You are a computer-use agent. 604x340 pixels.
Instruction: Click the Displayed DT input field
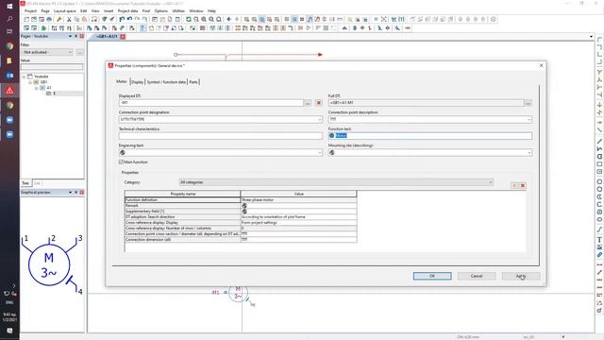tap(211, 103)
